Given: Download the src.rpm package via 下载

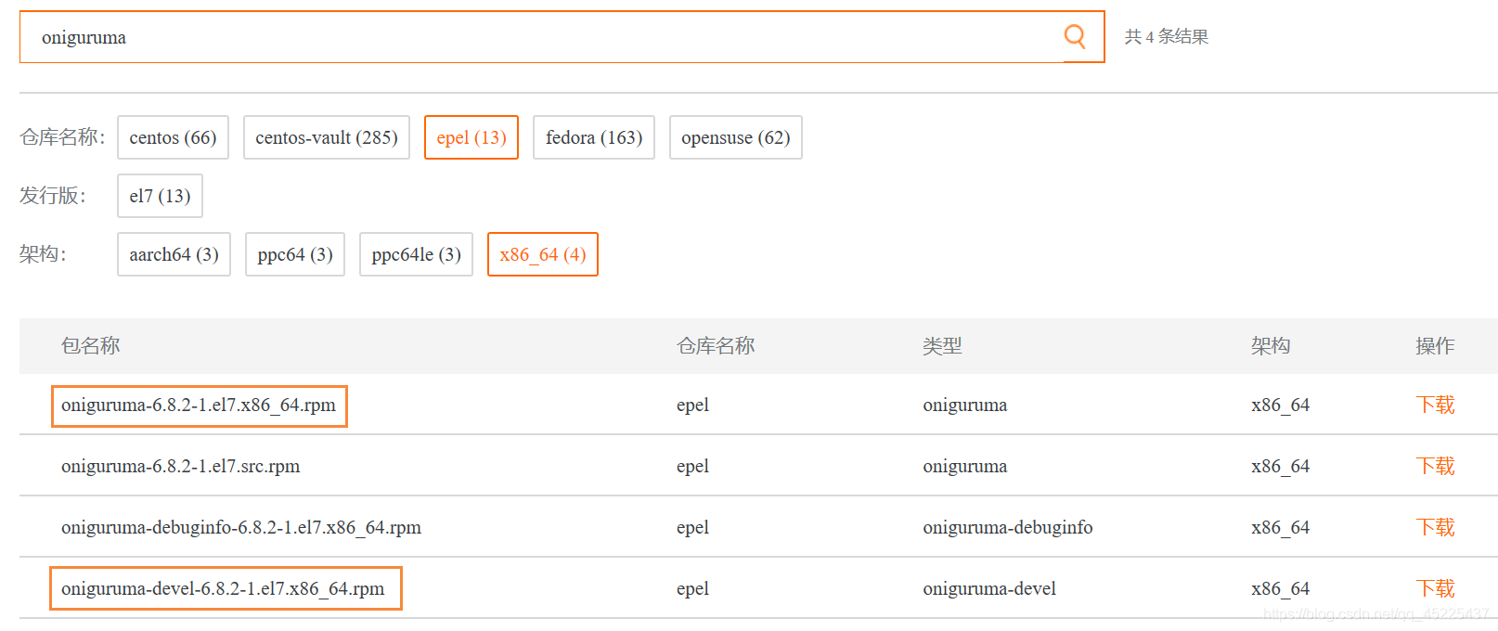Looking at the screenshot, I should [x=1435, y=467].
